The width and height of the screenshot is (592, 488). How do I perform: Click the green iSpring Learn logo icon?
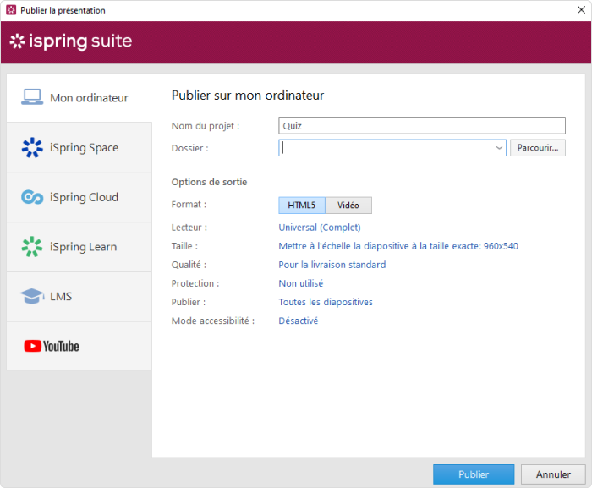coord(32,247)
